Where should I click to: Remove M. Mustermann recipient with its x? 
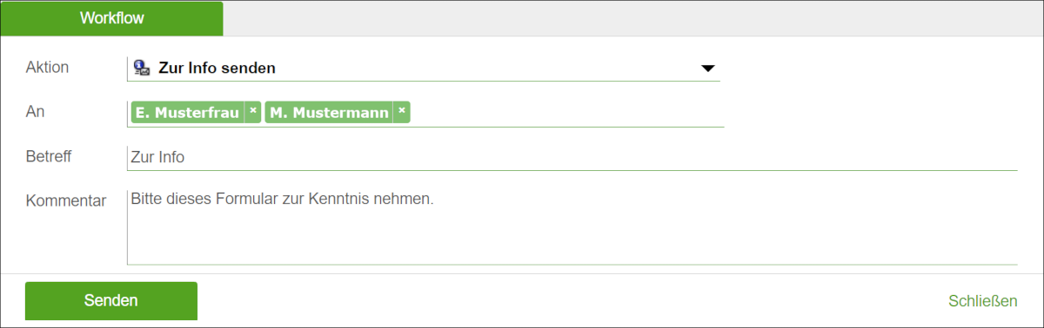click(x=401, y=112)
